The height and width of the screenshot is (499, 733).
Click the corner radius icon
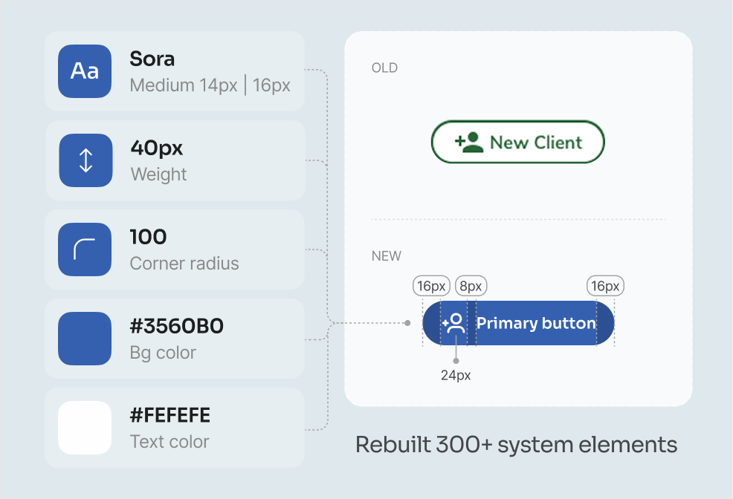pyautogui.click(x=85, y=249)
